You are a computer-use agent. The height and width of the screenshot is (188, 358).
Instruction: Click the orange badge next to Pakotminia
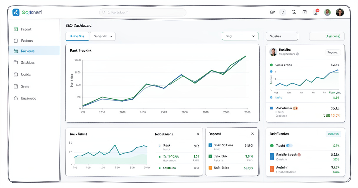(x=296, y=108)
